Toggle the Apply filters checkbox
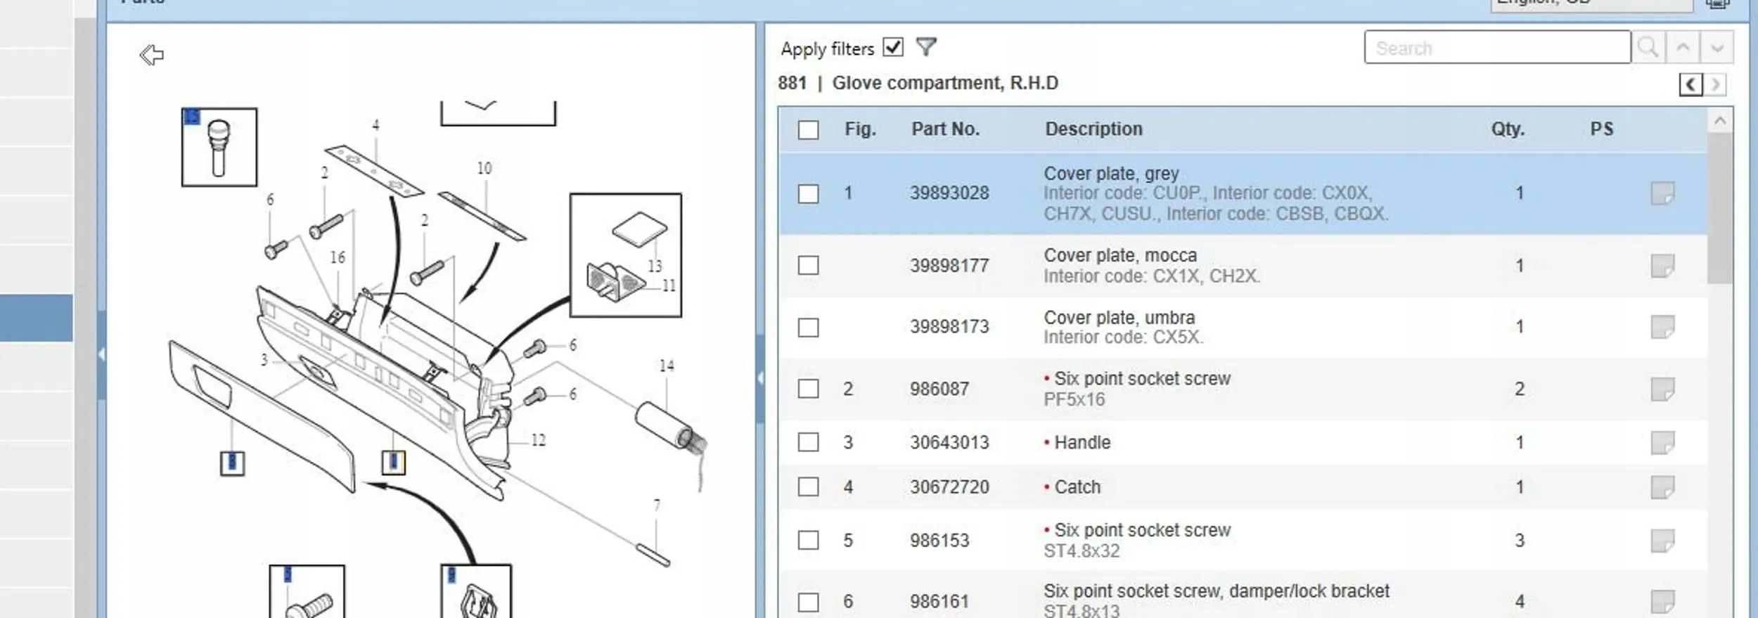Image resolution: width=1758 pixels, height=618 pixels. pyautogui.click(x=893, y=47)
